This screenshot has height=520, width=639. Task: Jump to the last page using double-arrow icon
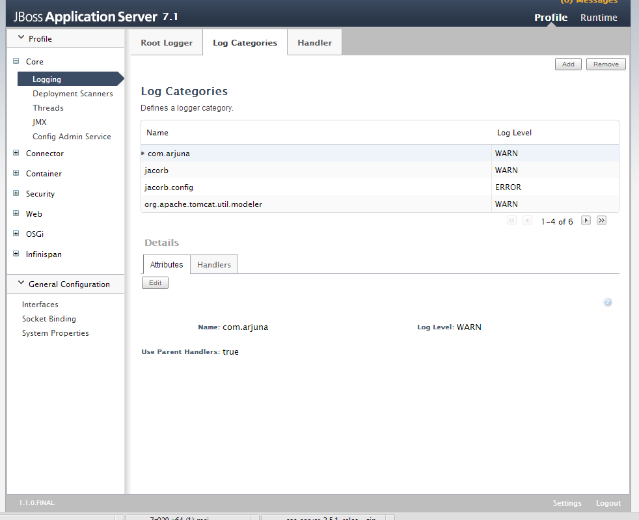pos(601,221)
